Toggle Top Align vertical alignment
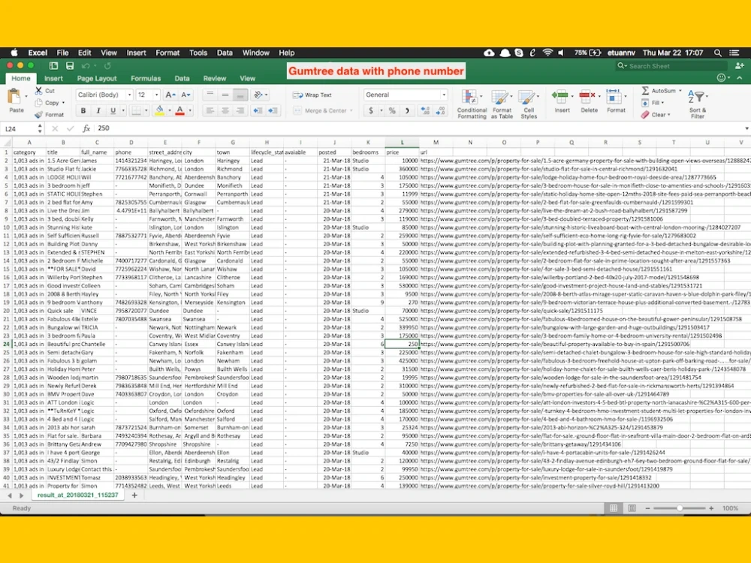 pyautogui.click(x=210, y=95)
